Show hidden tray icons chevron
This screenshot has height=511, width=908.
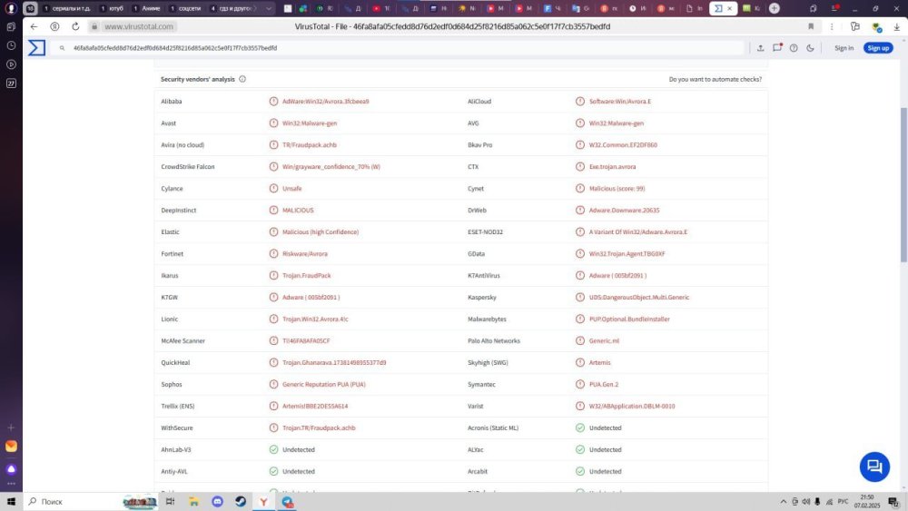[783, 502]
